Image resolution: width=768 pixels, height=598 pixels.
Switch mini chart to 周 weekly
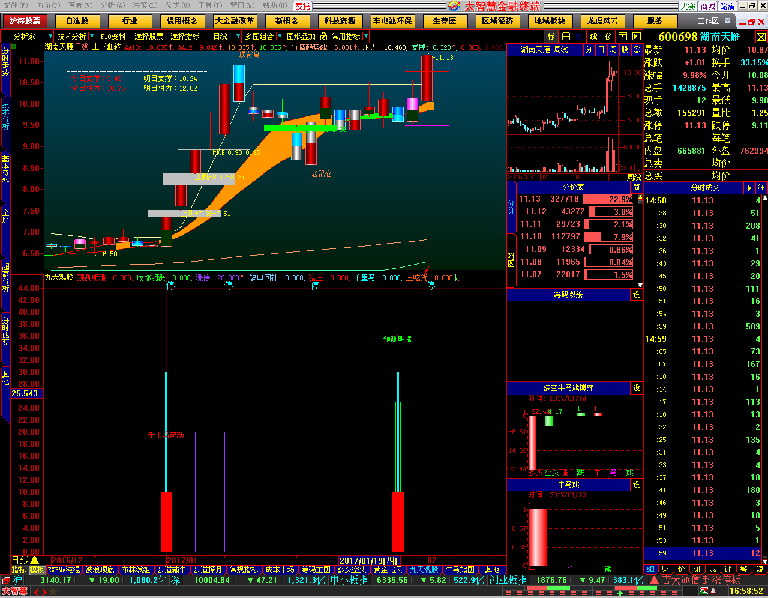coord(613,50)
